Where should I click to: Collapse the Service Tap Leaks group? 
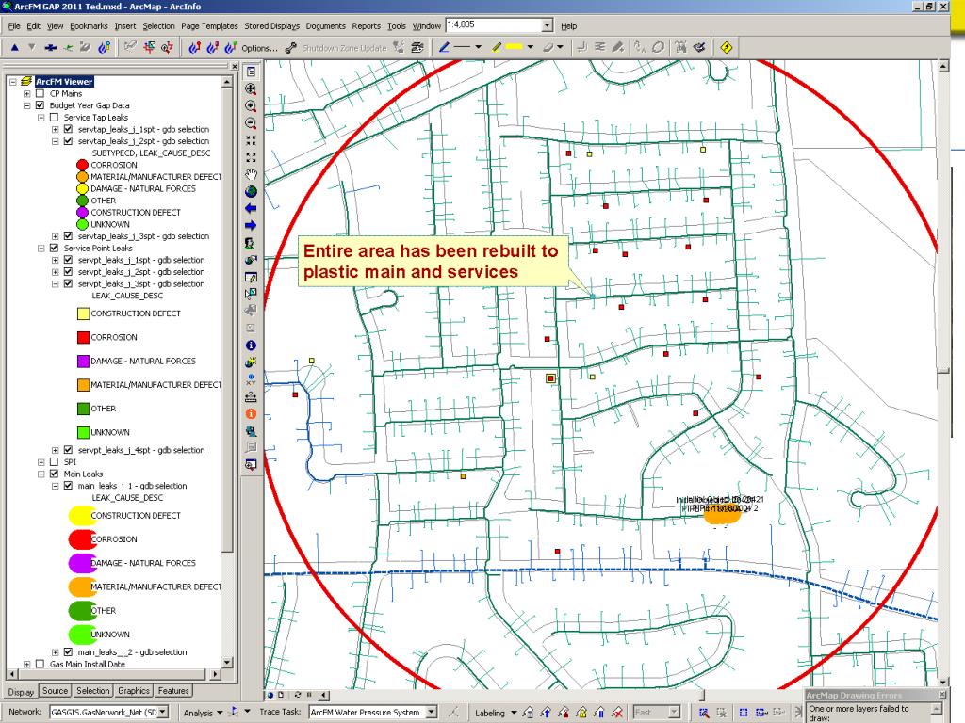click(41, 118)
